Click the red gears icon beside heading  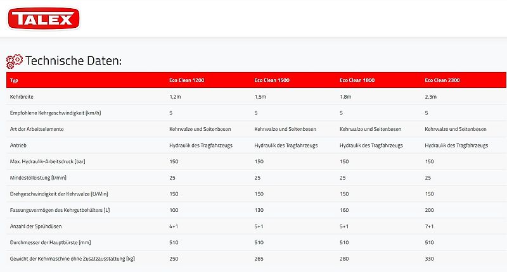coord(15,61)
